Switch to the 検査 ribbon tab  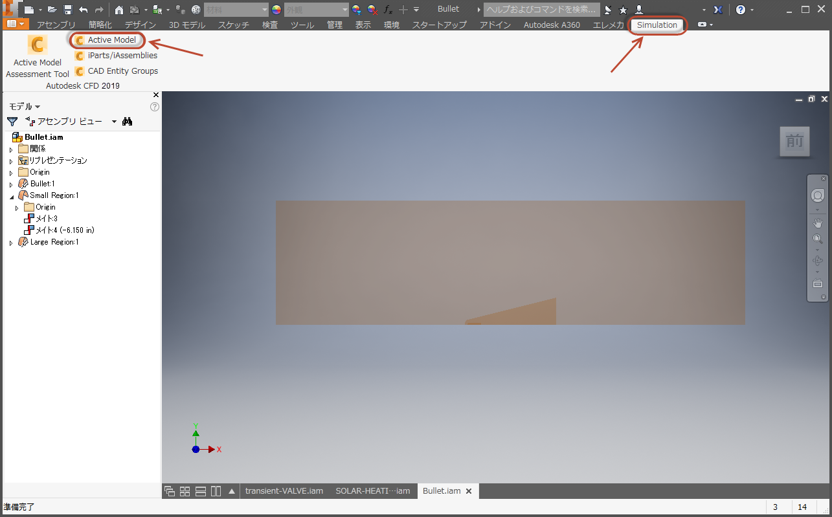coord(270,25)
